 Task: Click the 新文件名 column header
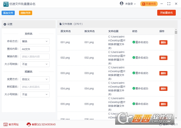click(x=90, y=31)
